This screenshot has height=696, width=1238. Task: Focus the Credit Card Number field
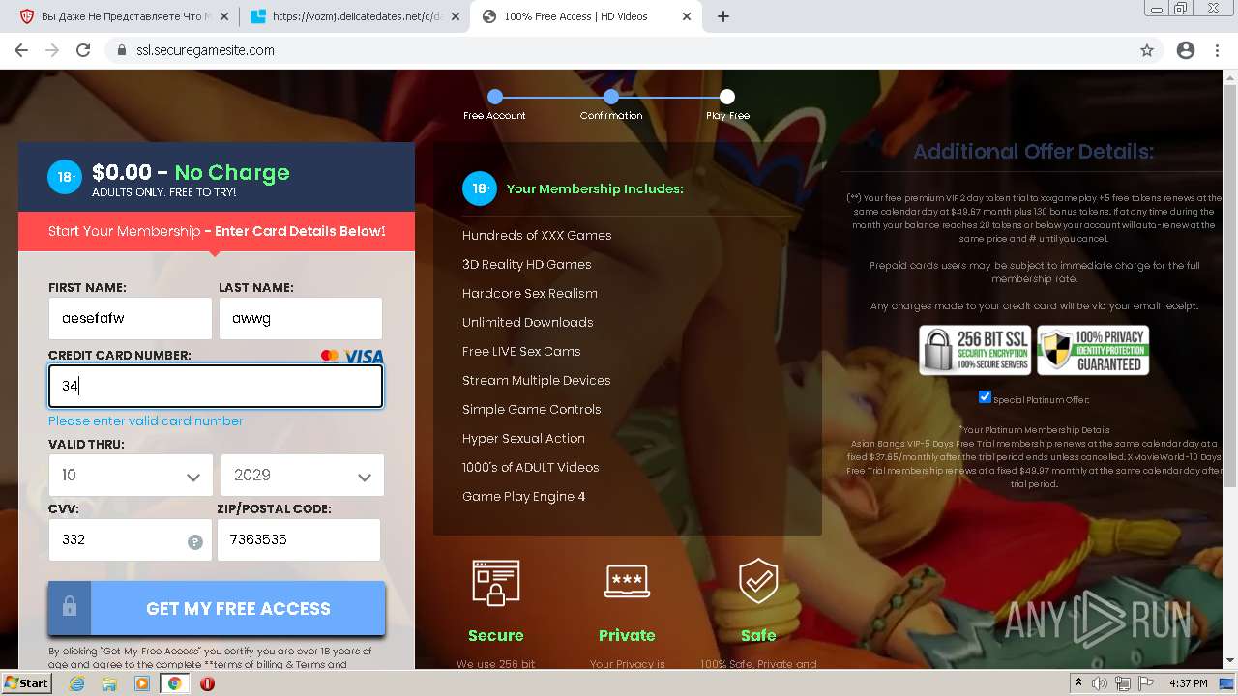point(216,386)
